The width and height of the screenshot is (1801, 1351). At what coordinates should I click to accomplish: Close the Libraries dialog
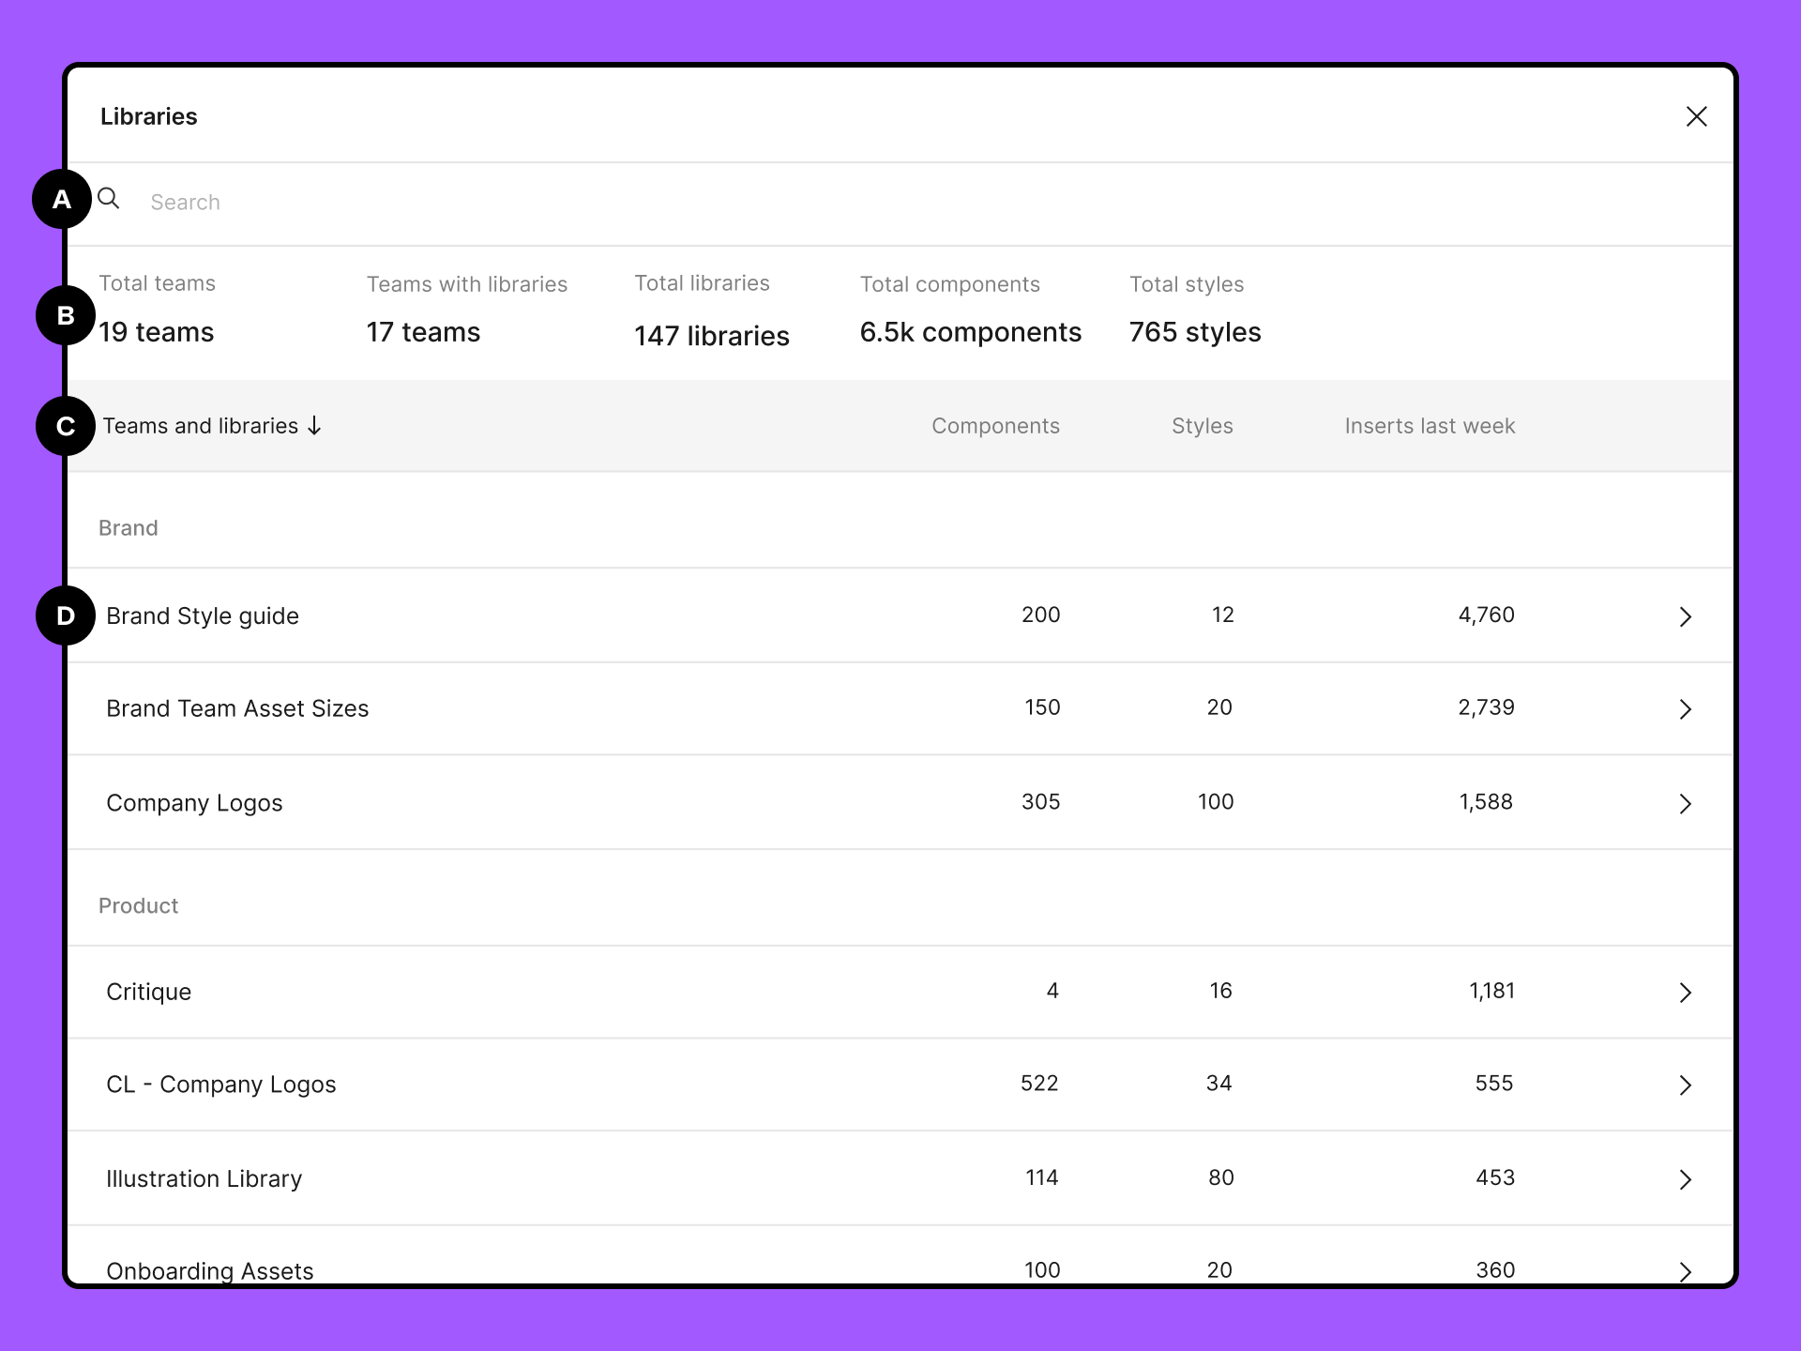(1696, 116)
